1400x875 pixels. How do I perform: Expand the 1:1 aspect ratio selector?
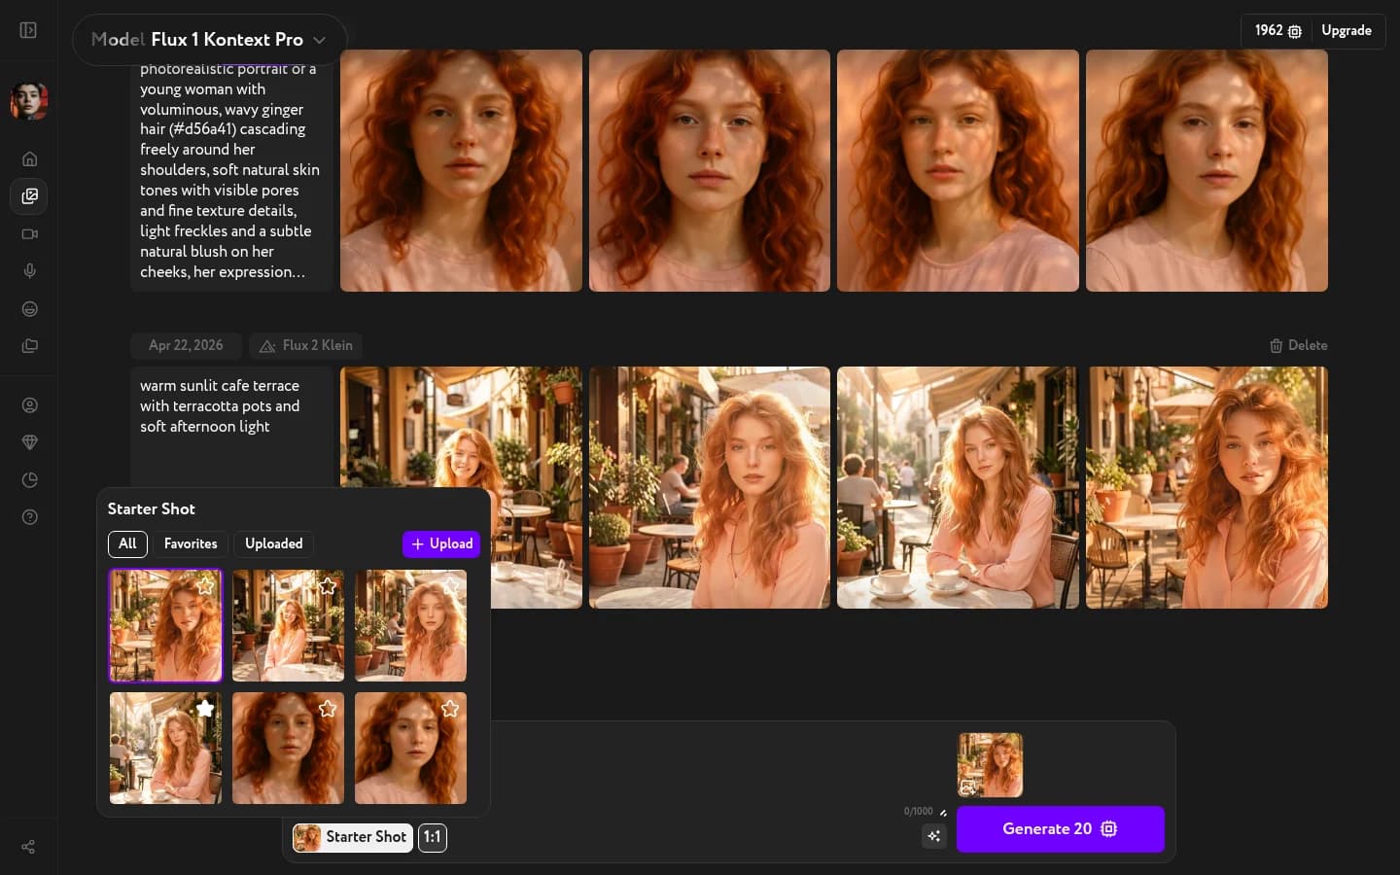pos(432,838)
